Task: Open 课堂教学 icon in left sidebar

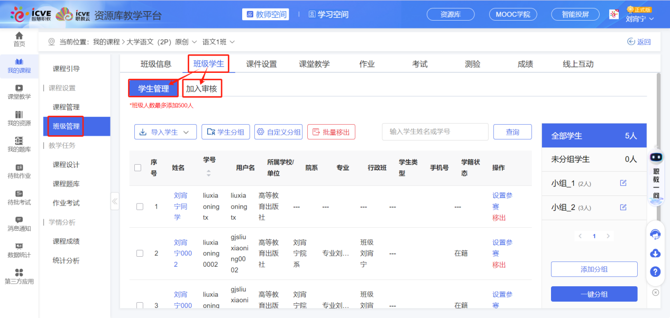Action: [x=19, y=88]
